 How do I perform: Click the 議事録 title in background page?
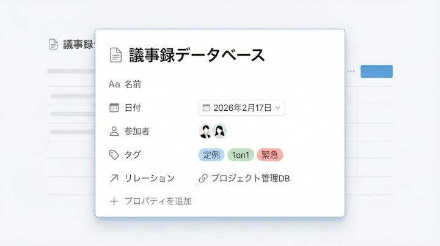pos(79,45)
